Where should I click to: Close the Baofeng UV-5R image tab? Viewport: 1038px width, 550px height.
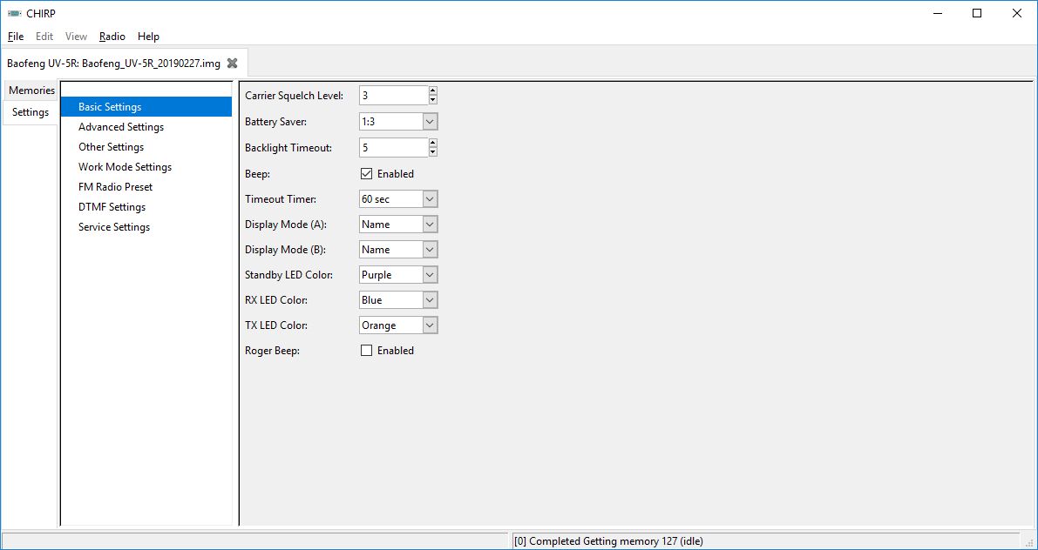tap(232, 63)
